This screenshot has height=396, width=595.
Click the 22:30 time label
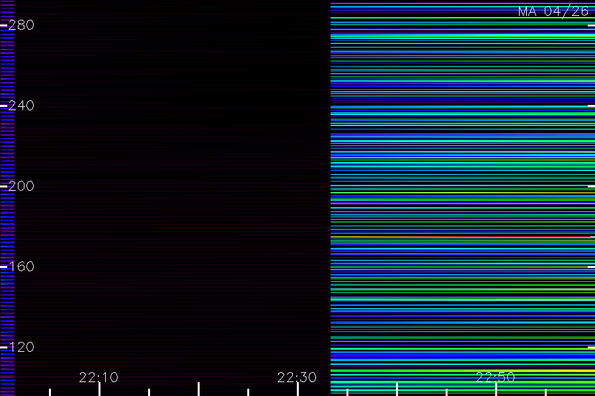(297, 378)
